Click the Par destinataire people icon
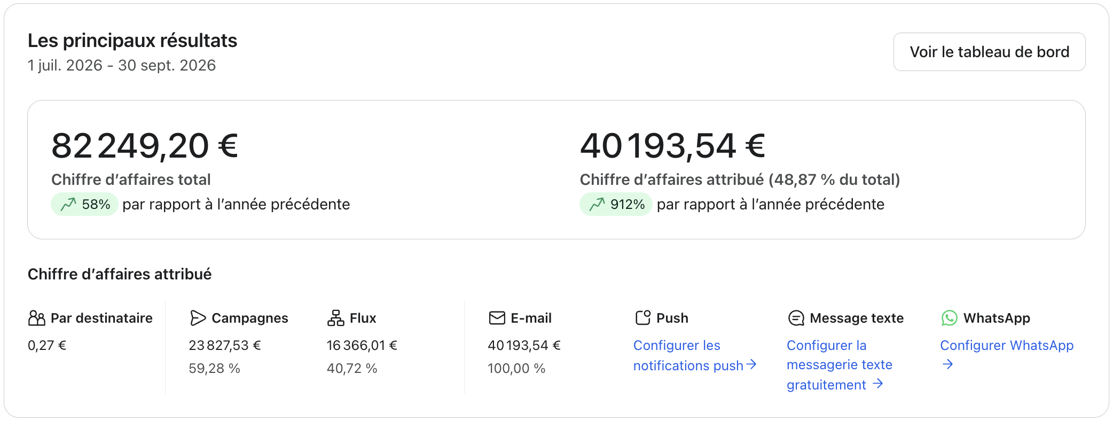Image resolution: width=1113 pixels, height=421 pixels. point(36,318)
